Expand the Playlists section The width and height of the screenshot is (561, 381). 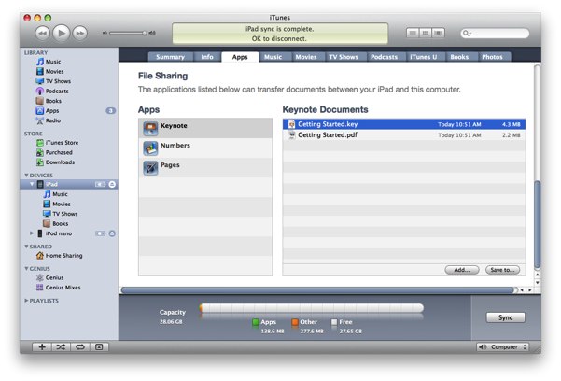[x=26, y=301]
